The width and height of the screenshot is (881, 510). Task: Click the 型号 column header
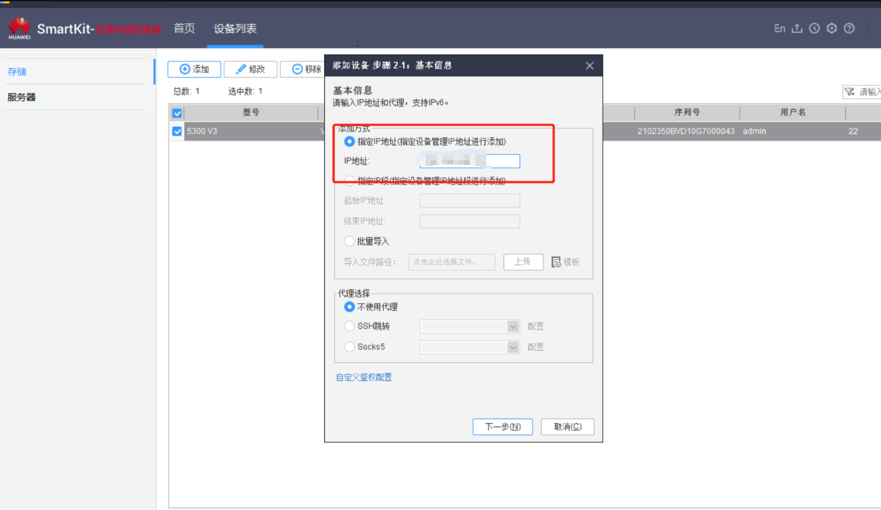point(251,112)
